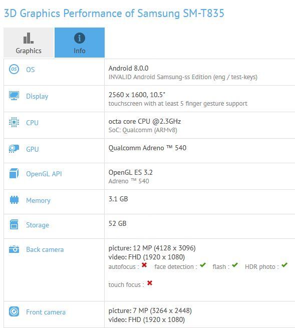The image size is (295, 328).
Task: Click the HDR photo label
Action: pos(262,267)
